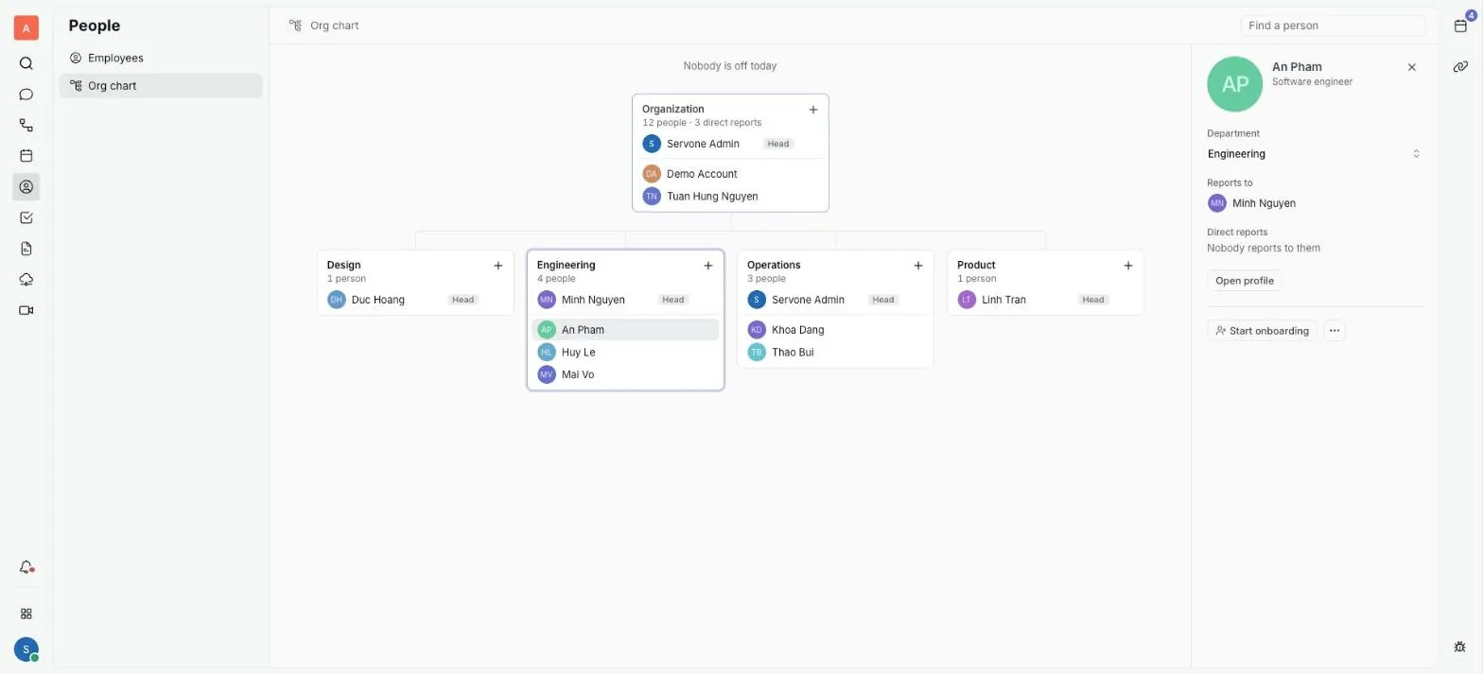Open the documents file icon in sidebar
Image resolution: width=1483 pixels, height=674 pixels.
pyautogui.click(x=26, y=249)
